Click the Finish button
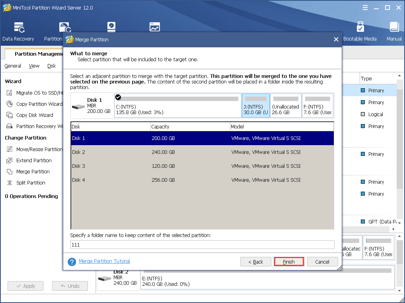 pyautogui.click(x=289, y=262)
